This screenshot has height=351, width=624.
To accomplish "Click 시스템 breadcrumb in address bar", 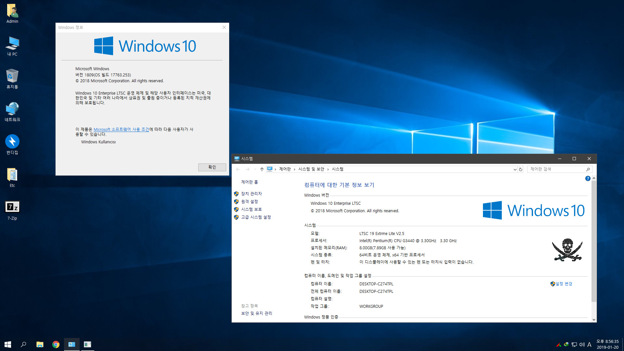I will 338,169.
